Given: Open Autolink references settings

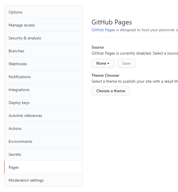Looking at the screenshot, I should click(25, 116).
